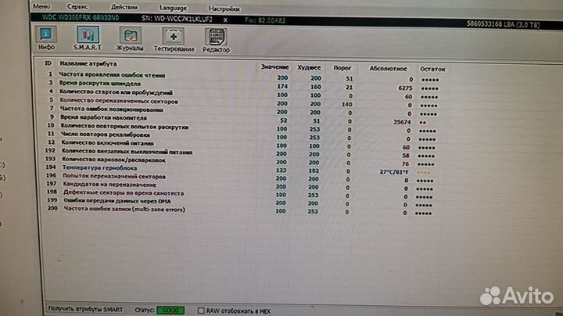Select row Количество включений питания
The width and height of the screenshot is (563, 316).
pyautogui.click(x=243, y=145)
